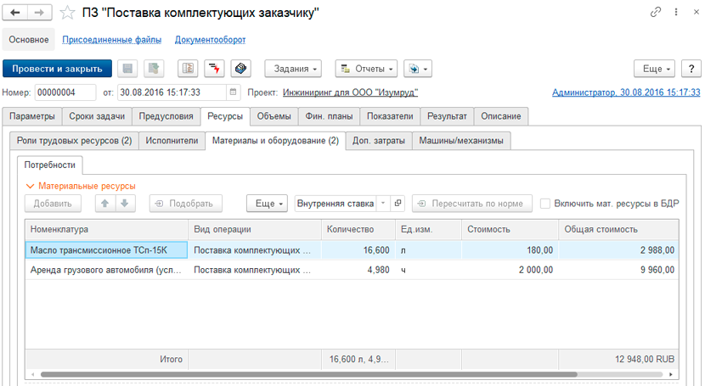Go back with the left arrow button
Screen dimensions: 705x386
[x=15, y=13]
